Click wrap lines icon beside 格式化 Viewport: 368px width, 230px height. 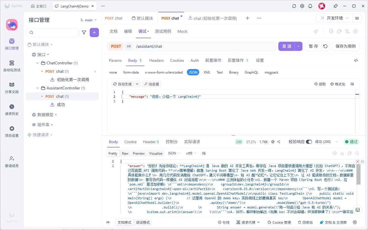[x=352, y=84]
